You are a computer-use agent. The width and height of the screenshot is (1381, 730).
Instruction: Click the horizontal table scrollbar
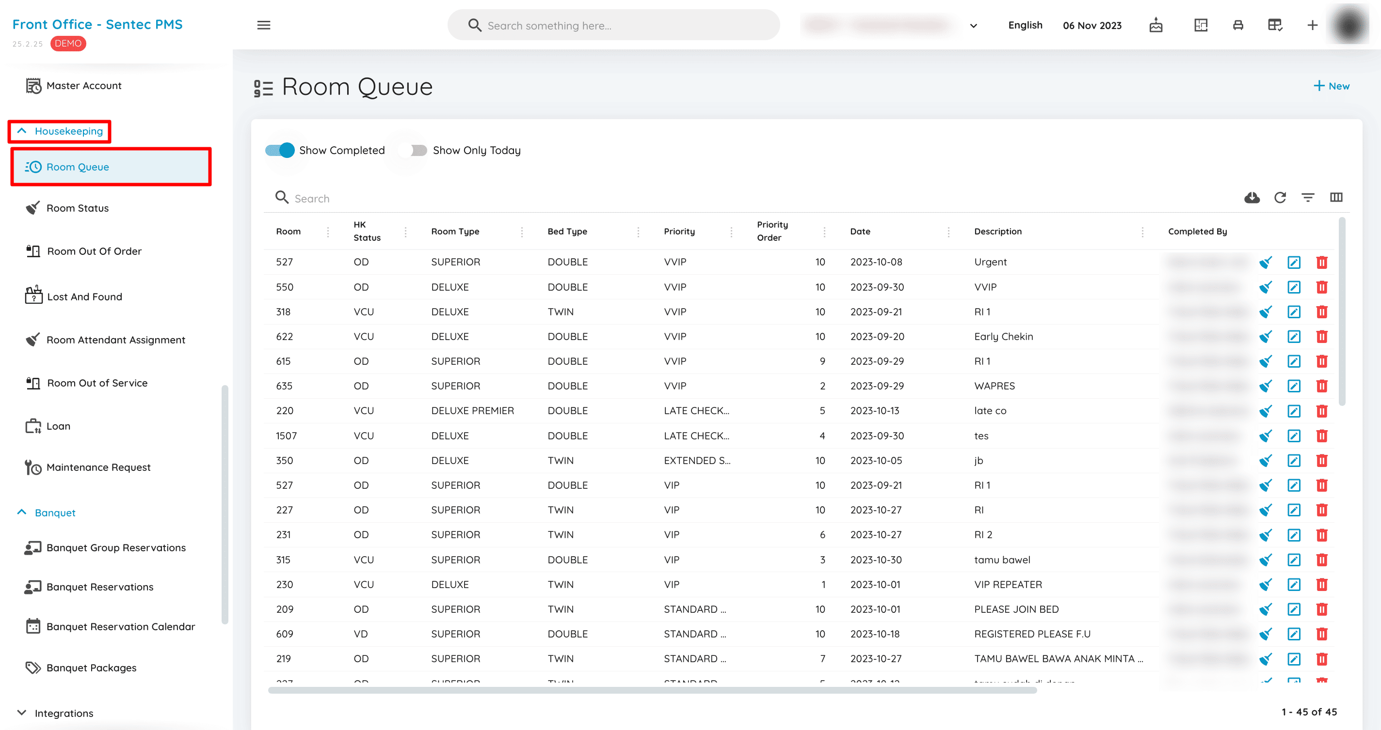click(652, 690)
